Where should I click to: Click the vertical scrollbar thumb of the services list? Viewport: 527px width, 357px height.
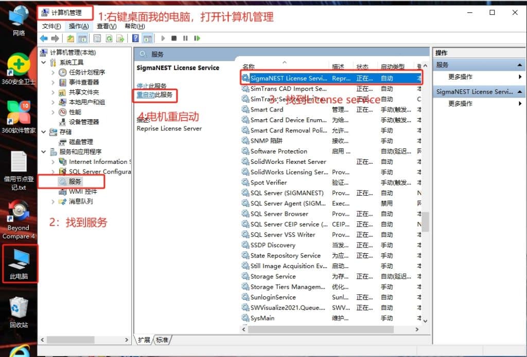click(x=425, y=221)
